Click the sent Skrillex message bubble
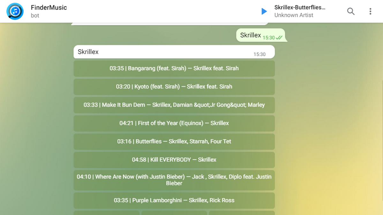This screenshot has height=215, width=383. (x=261, y=35)
